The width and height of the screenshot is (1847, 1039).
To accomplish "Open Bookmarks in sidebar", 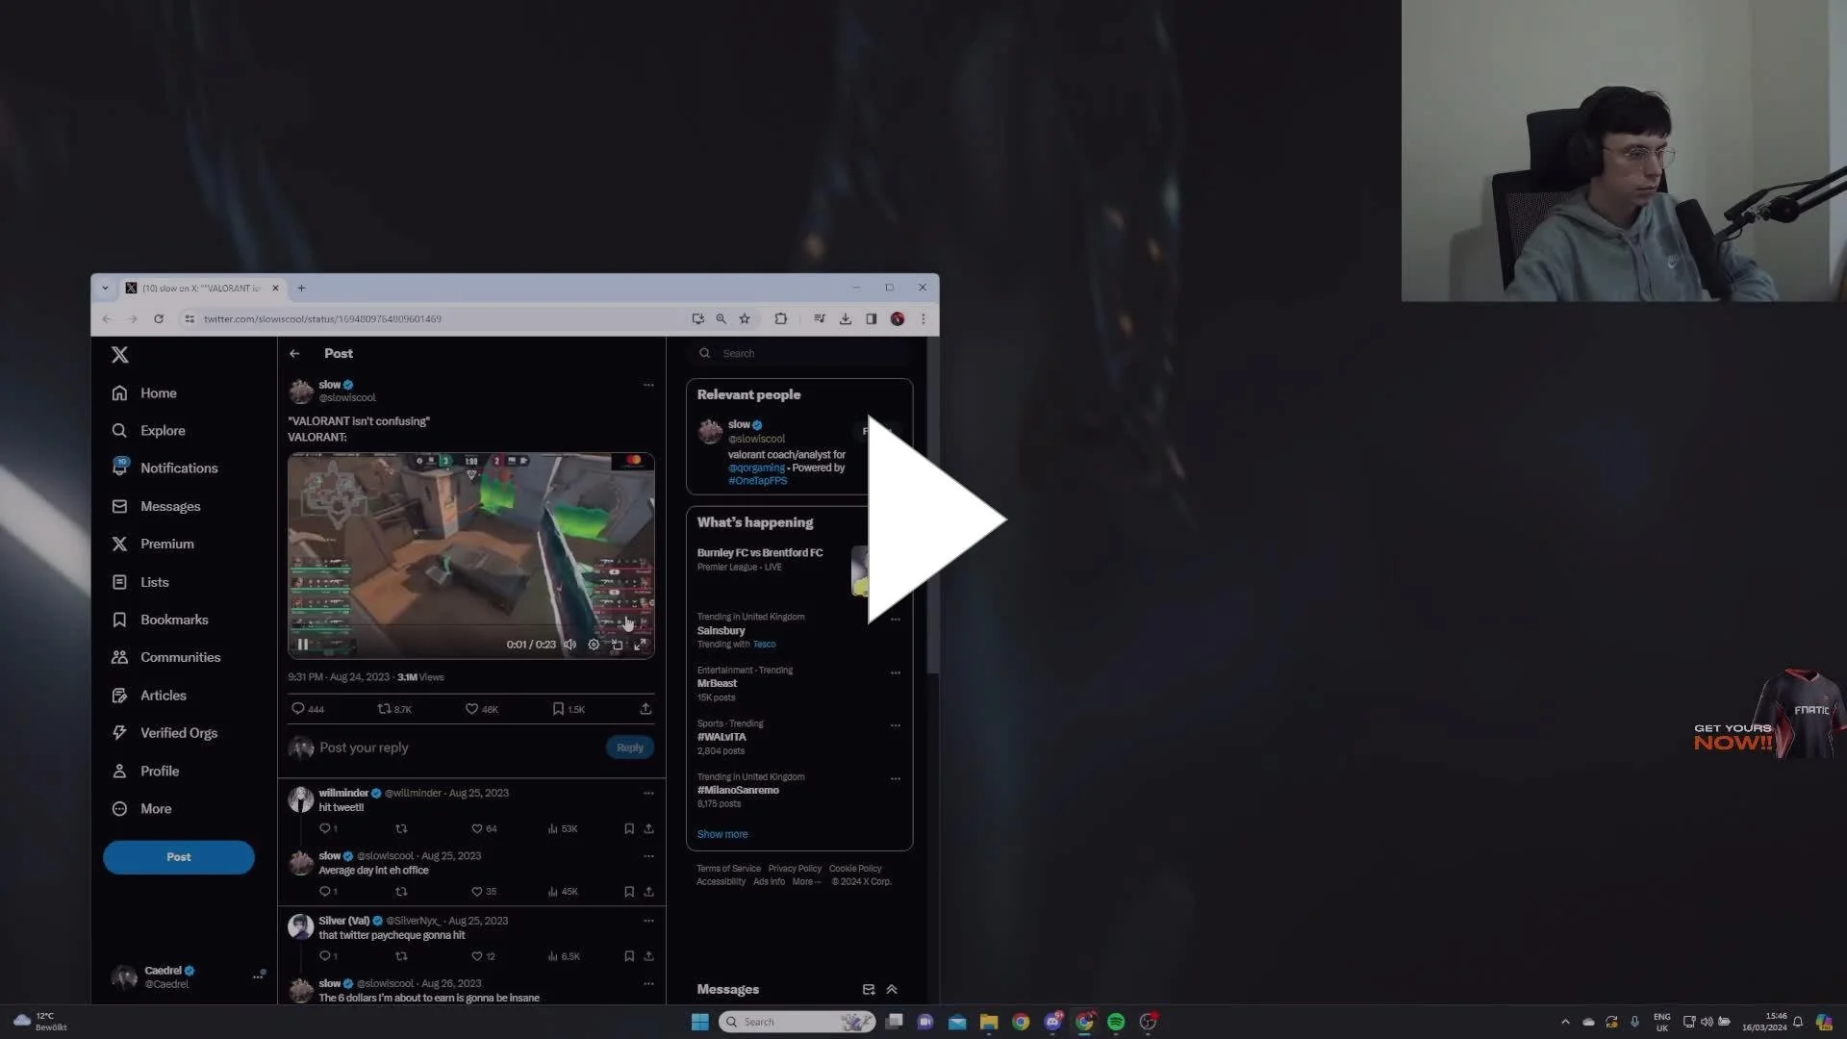I will 173,620.
